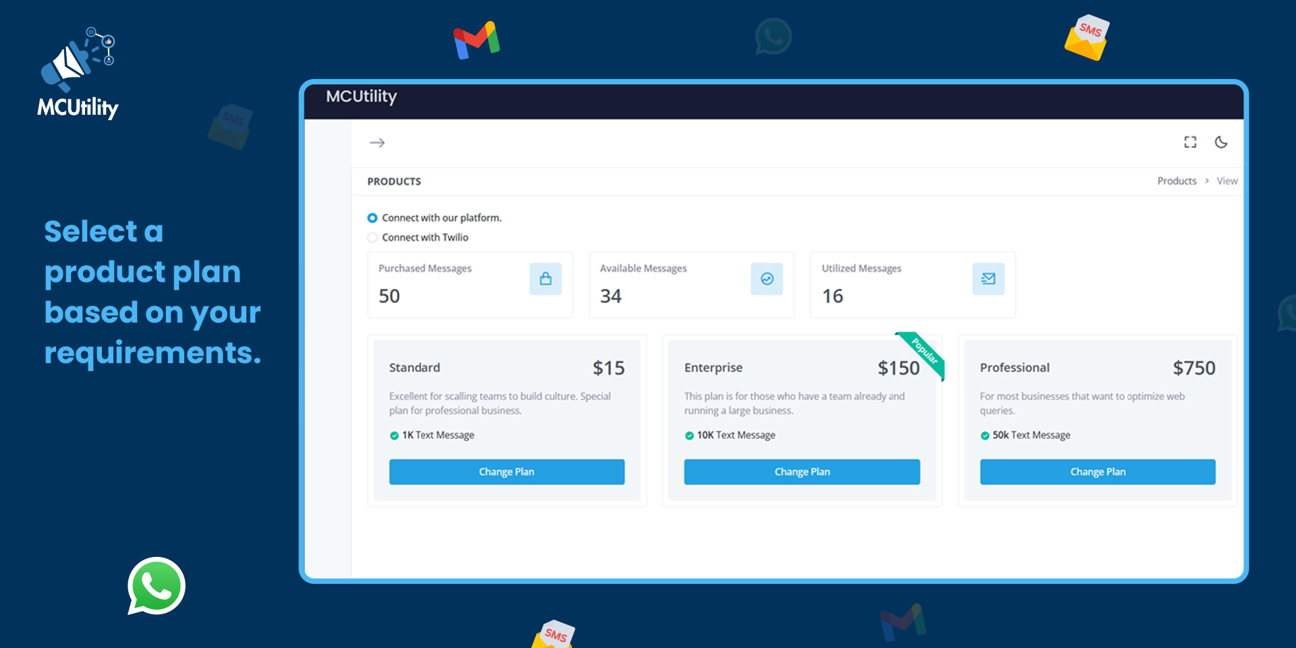
Task: Select Connect with our platform option
Action: pyautogui.click(x=373, y=218)
